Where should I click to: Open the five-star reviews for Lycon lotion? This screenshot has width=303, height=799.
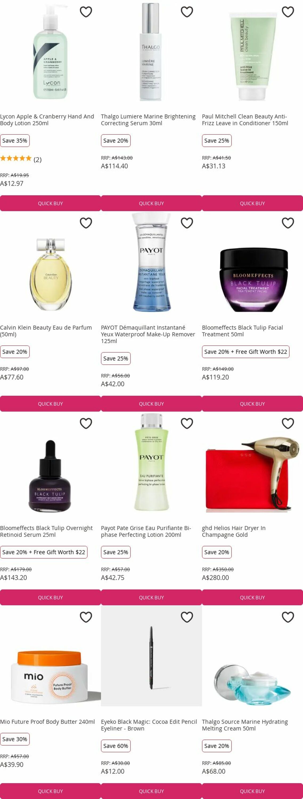click(x=21, y=160)
